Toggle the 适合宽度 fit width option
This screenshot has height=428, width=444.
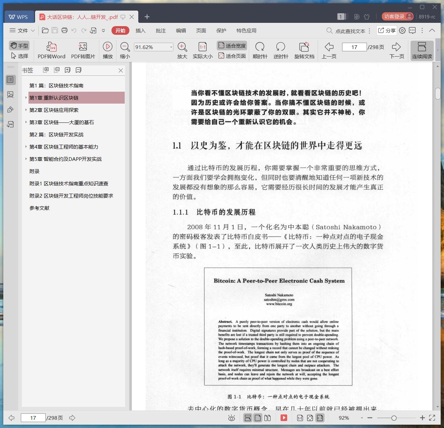tap(232, 46)
